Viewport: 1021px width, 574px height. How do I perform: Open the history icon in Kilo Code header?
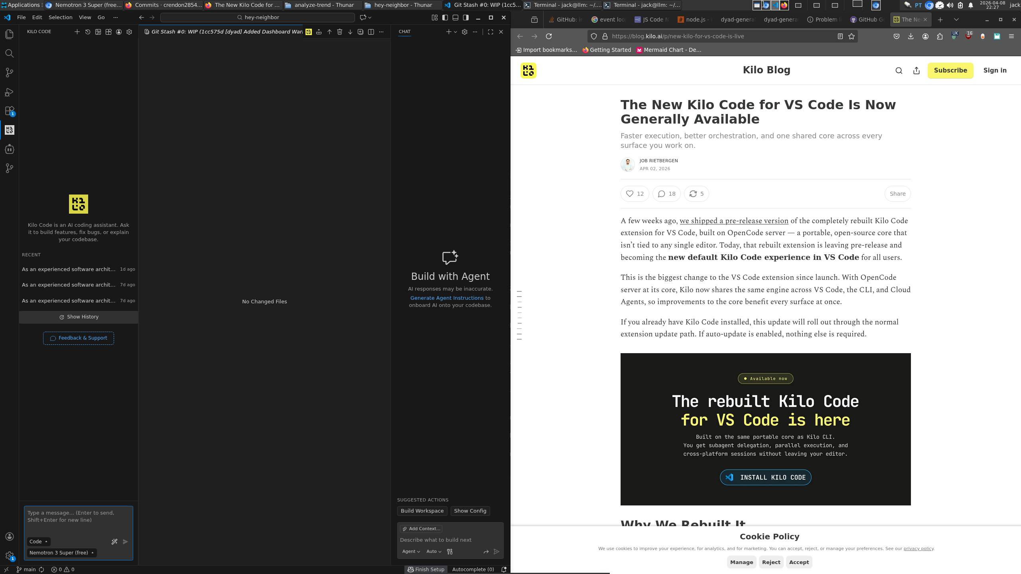pos(88,32)
